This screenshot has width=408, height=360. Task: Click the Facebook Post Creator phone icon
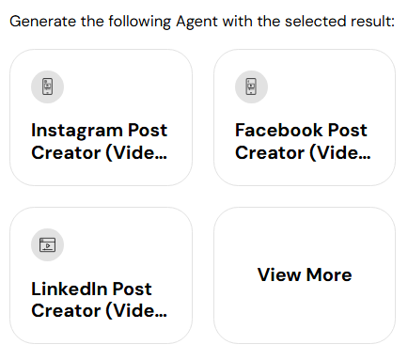click(x=251, y=86)
